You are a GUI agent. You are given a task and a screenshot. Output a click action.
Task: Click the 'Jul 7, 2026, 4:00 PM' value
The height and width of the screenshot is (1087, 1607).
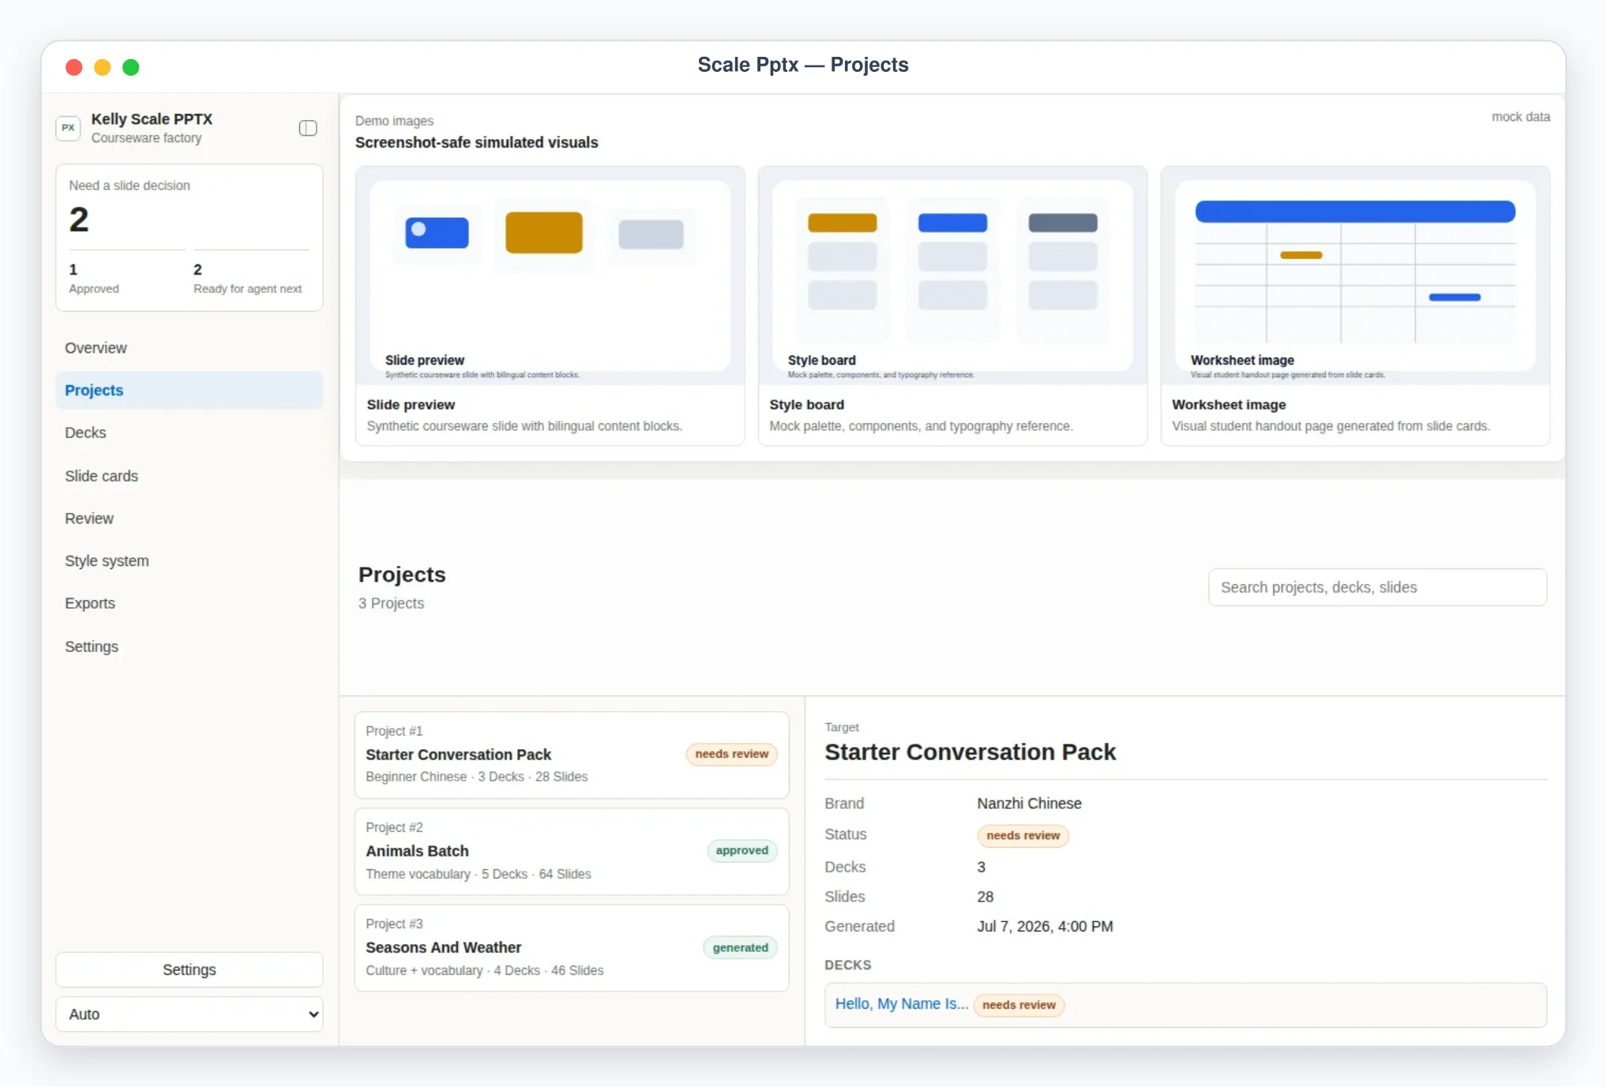coord(1045,927)
